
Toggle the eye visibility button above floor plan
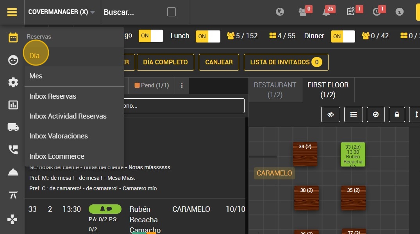point(331,114)
